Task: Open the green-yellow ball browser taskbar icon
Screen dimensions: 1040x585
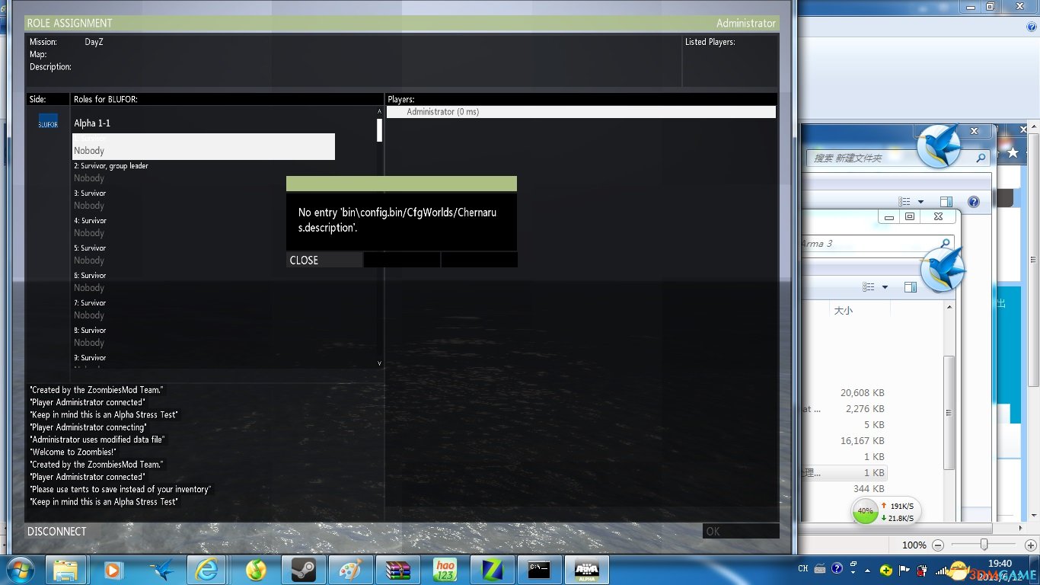Action: coord(256,569)
